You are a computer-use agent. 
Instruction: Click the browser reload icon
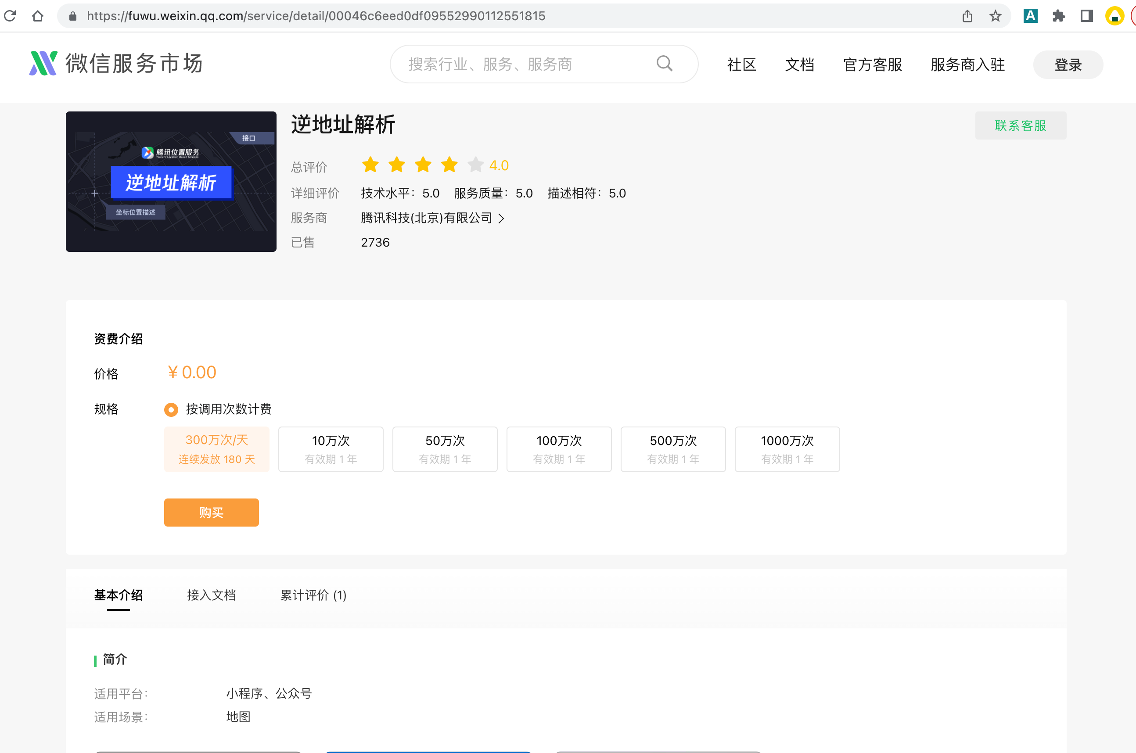[x=10, y=16]
